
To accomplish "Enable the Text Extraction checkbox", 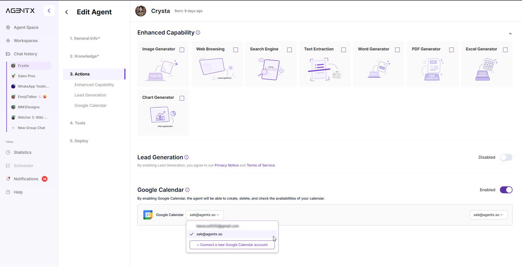I will [344, 50].
